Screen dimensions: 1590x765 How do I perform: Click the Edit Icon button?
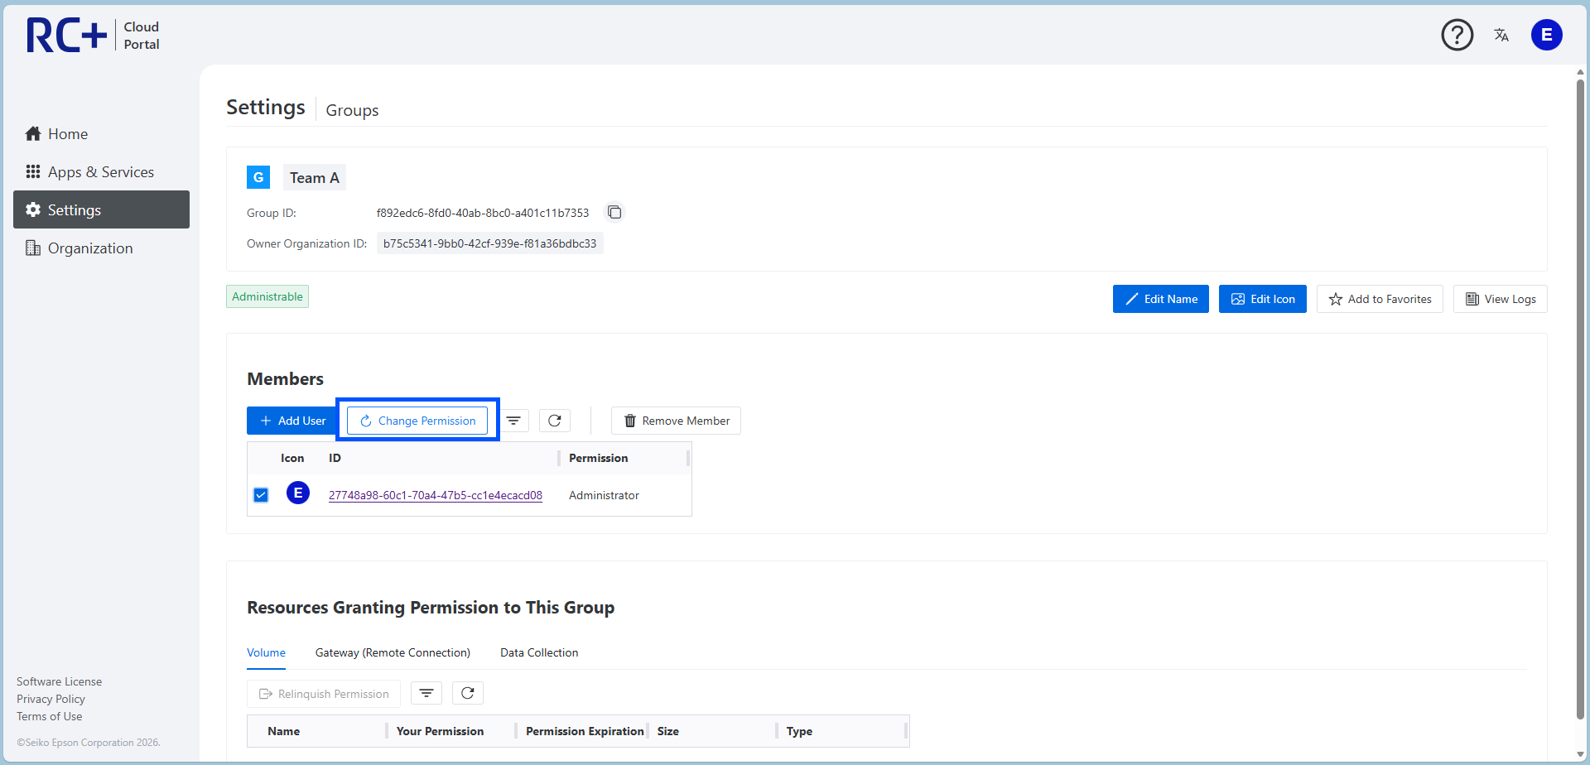click(x=1263, y=299)
